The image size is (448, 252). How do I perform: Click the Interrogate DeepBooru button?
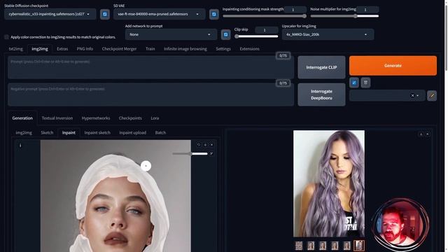(321, 94)
